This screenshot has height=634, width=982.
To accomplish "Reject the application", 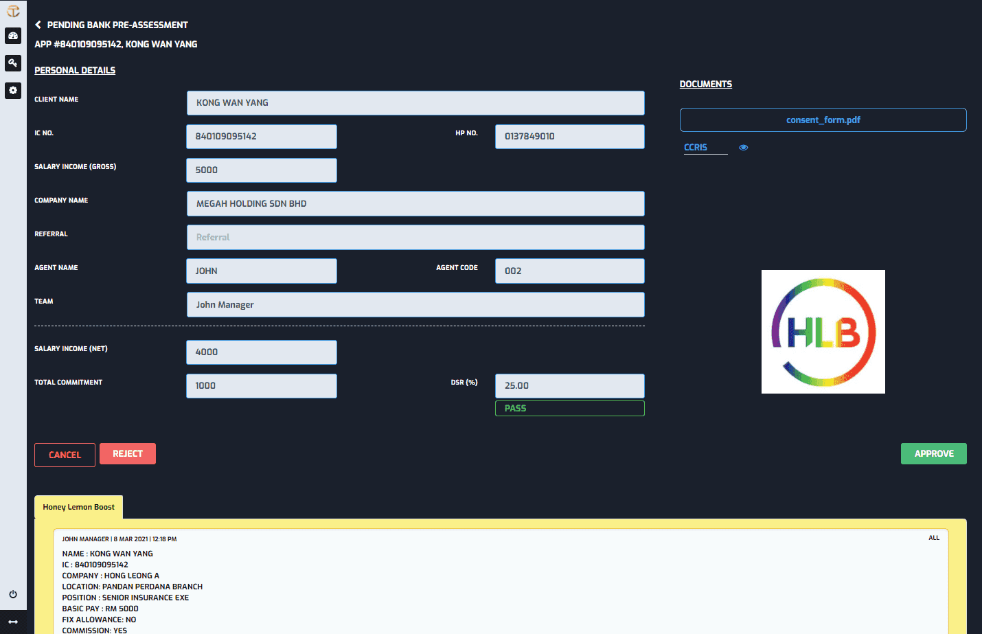I will 127,453.
